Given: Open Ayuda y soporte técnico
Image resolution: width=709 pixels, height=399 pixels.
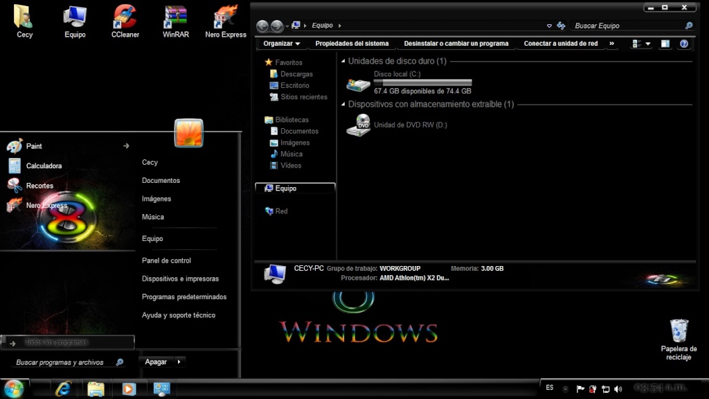Looking at the screenshot, I should pos(179,315).
